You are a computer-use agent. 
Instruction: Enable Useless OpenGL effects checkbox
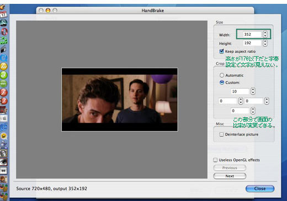(215, 160)
